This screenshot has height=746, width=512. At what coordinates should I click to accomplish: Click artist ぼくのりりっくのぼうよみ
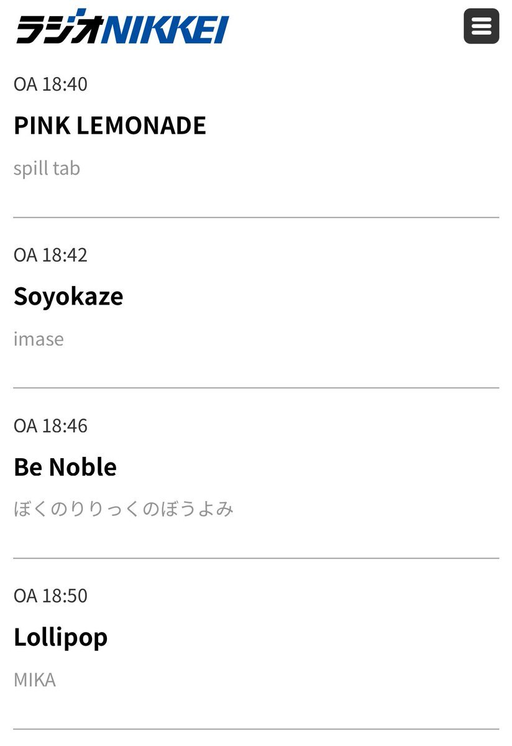click(124, 510)
